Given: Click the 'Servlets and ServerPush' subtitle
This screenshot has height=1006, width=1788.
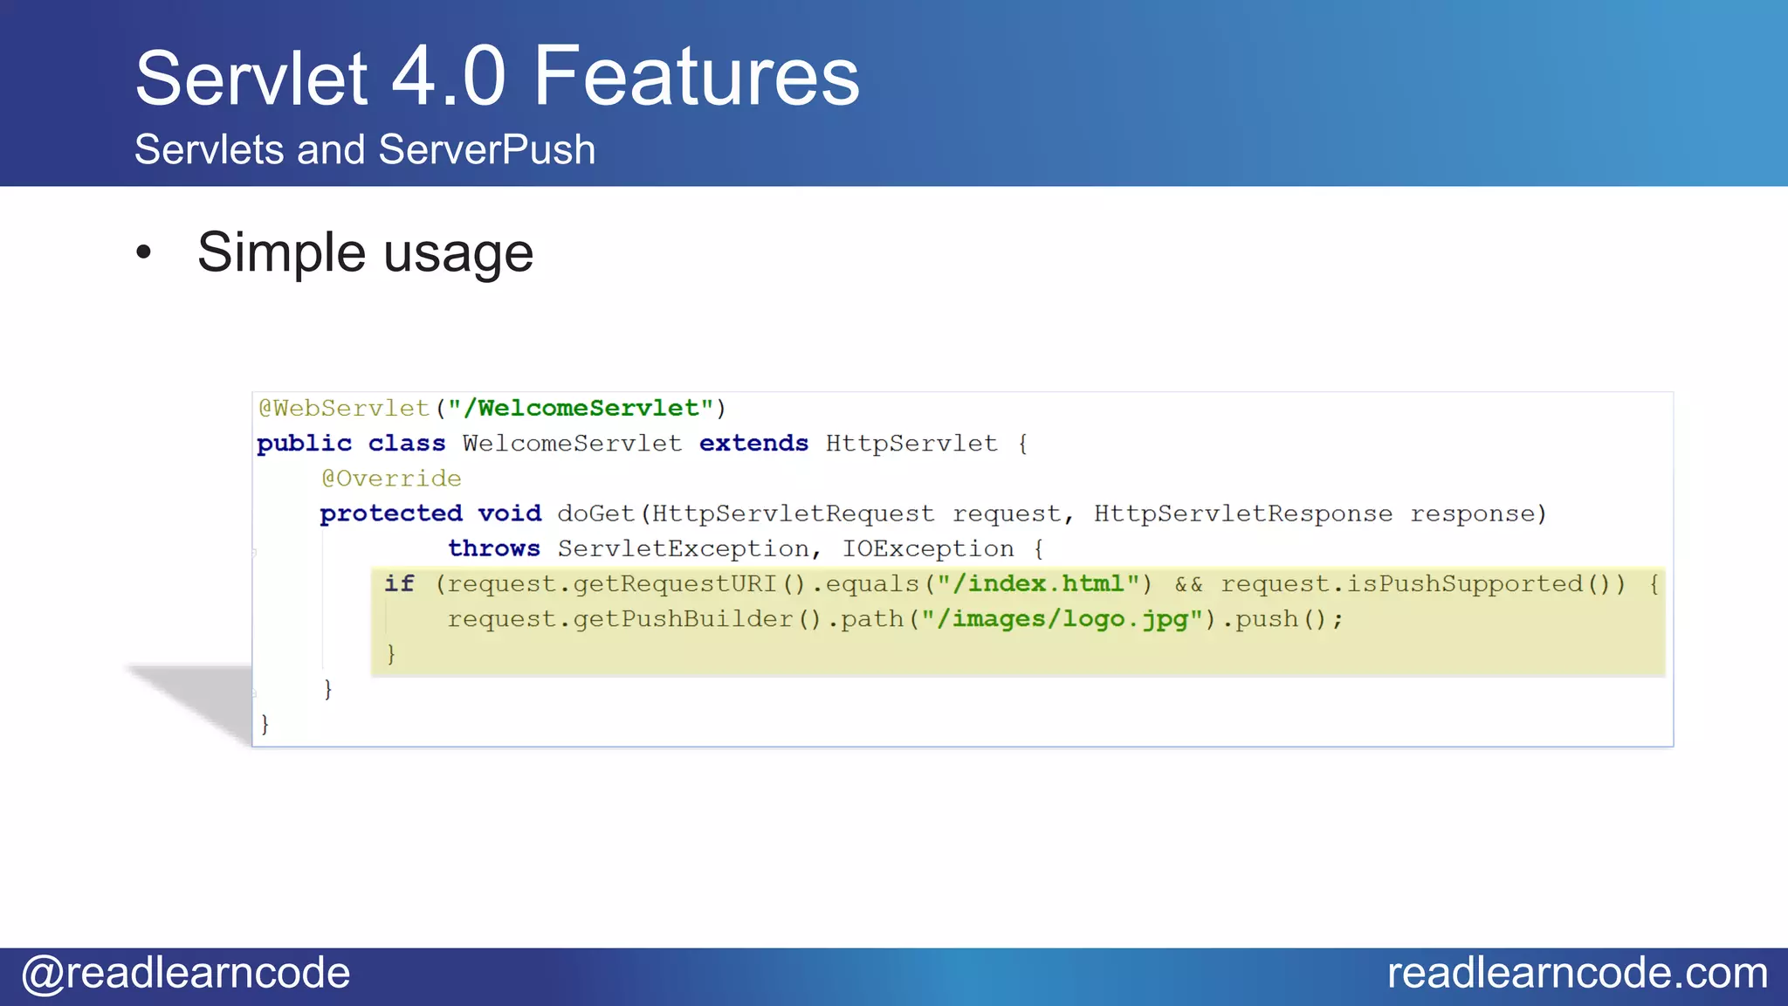Looking at the screenshot, I should pyautogui.click(x=365, y=149).
